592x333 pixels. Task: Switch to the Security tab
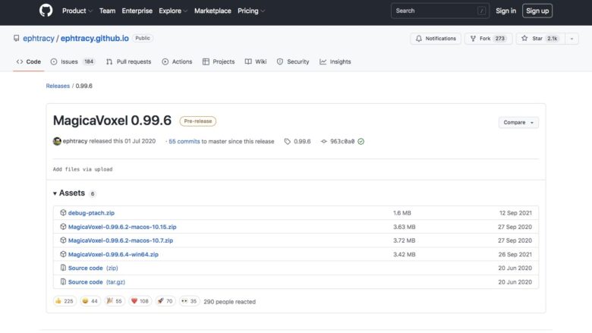(293, 61)
